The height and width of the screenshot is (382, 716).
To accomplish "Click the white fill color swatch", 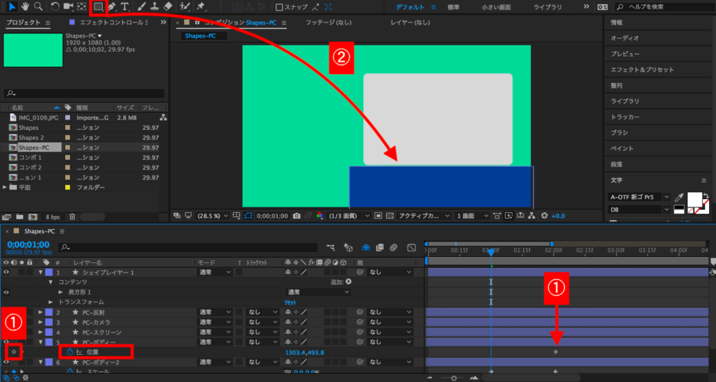I will coord(695,200).
